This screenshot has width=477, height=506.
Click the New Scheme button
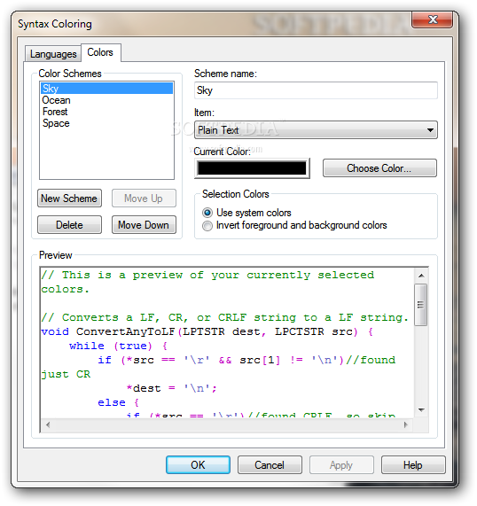tap(69, 199)
